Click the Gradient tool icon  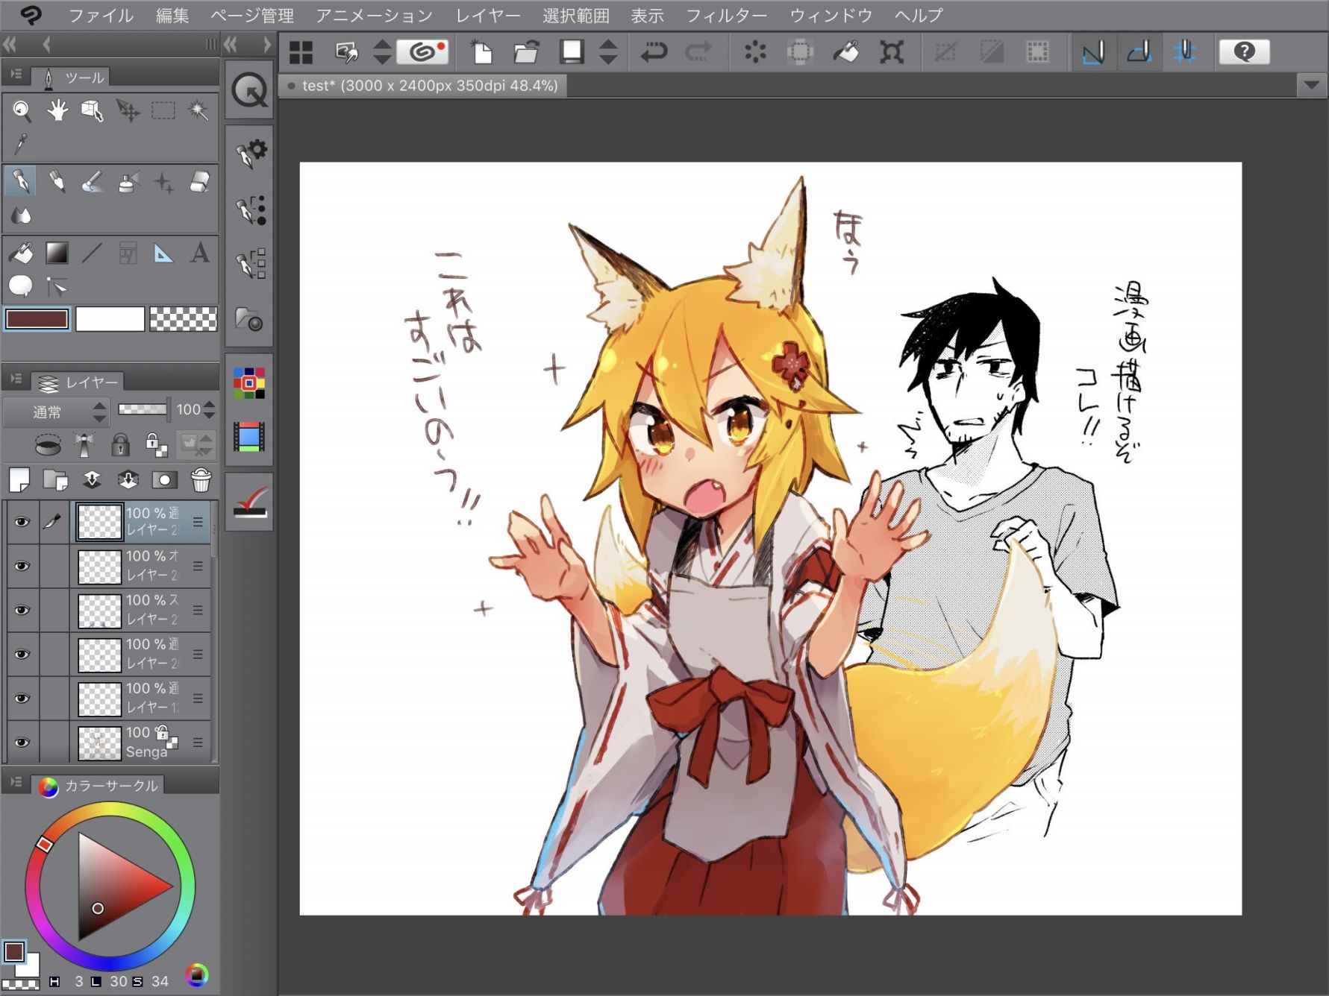click(57, 253)
